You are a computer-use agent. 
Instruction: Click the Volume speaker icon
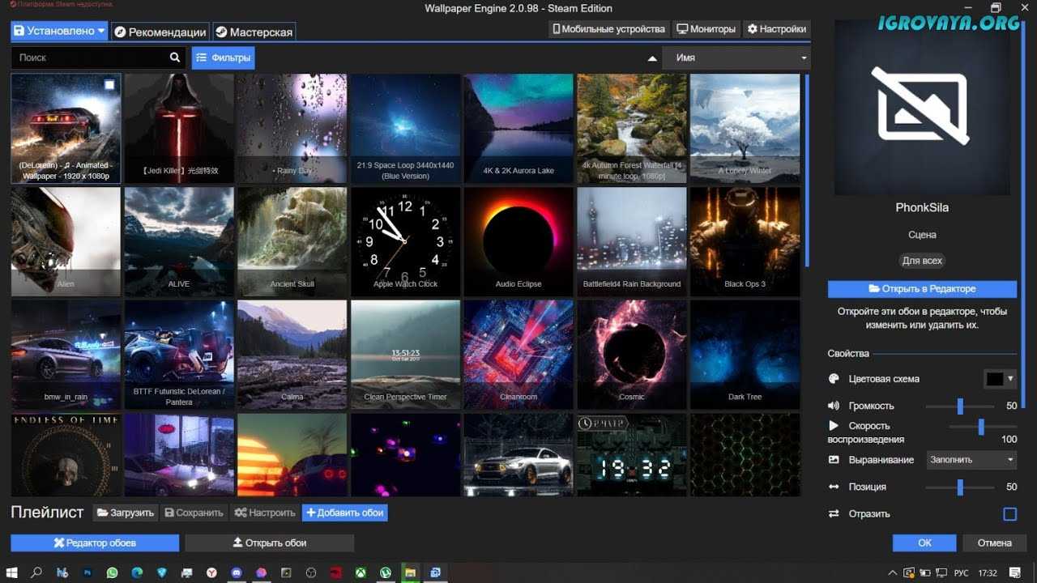[x=834, y=406]
